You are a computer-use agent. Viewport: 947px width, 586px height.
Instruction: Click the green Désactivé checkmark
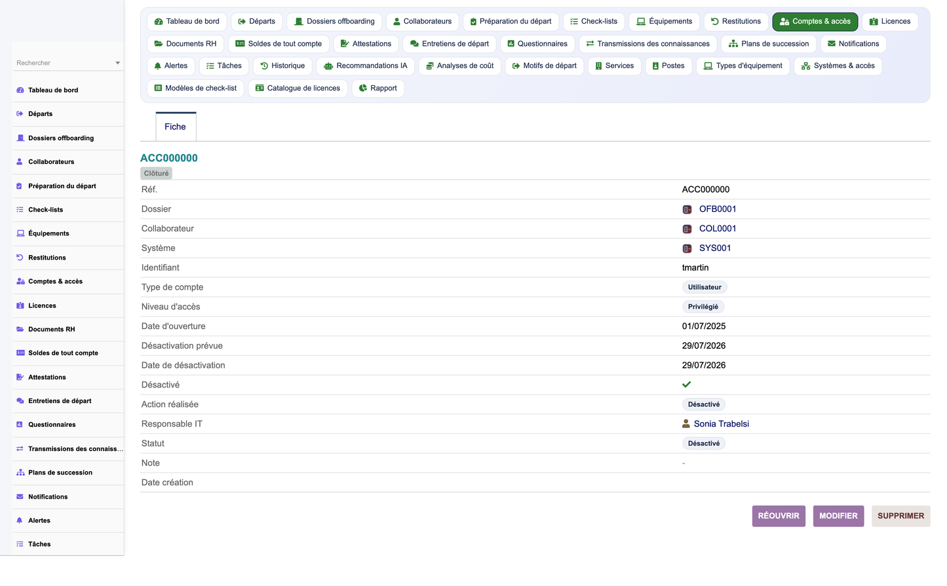(x=686, y=385)
